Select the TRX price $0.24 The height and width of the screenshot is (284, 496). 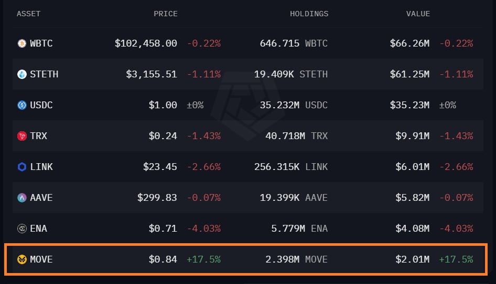(163, 136)
